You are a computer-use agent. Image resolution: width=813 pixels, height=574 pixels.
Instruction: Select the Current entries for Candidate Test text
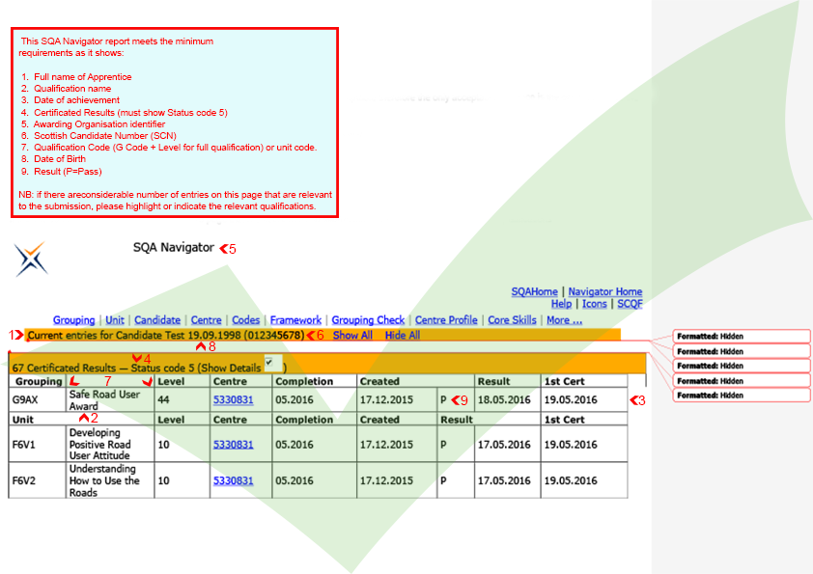click(166, 335)
